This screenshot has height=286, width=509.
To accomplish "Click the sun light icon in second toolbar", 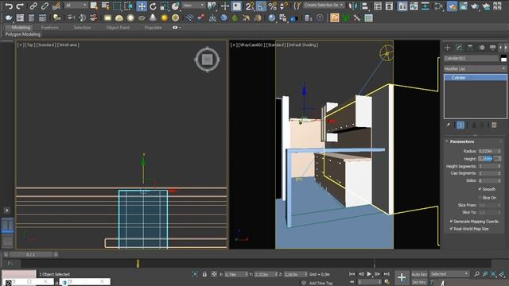I will tap(165, 17).
